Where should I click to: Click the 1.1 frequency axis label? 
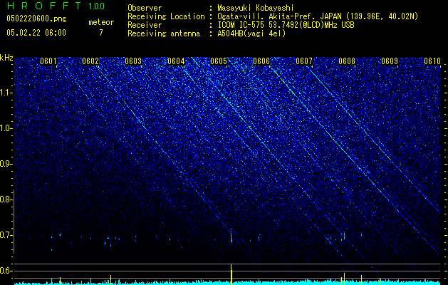pyautogui.click(x=5, y=93)
